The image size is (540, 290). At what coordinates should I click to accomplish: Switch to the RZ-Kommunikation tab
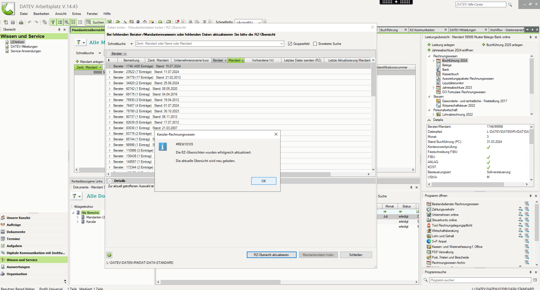click(x=422, y=30)
